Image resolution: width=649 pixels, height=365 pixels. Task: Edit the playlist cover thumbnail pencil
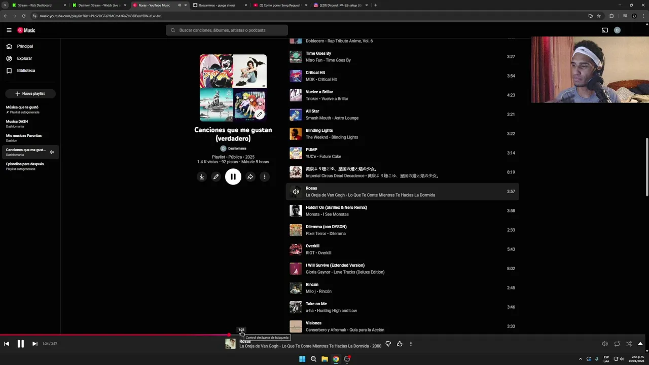pos(260,115)
